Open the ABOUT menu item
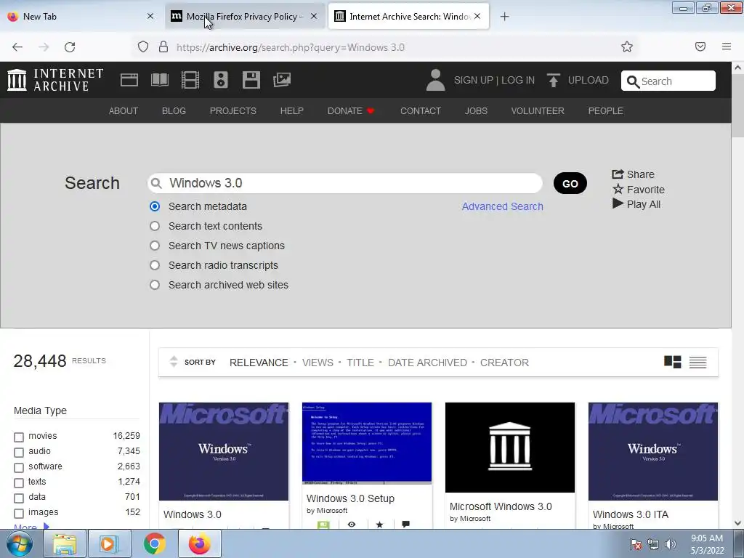This screenshot has width=744, height=558. click(x=124, y=110)
